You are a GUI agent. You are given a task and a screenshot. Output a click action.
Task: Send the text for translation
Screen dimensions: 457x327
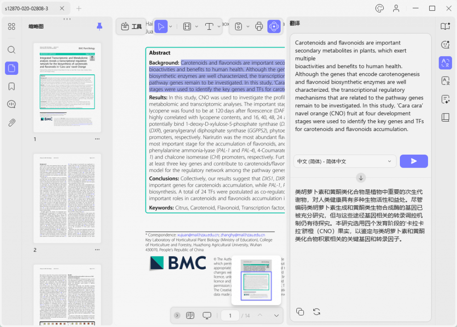pos(414,161)
